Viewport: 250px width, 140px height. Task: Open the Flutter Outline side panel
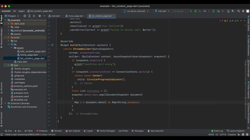(x=248, y=23)
